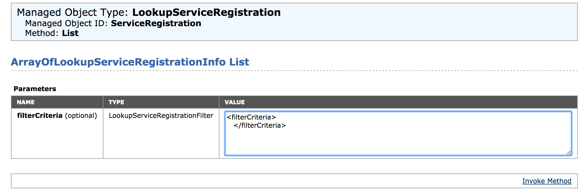Click the NAME column header
Viewport: 581px width, 191px height.
pyautogui.click(x=26, y=102)
